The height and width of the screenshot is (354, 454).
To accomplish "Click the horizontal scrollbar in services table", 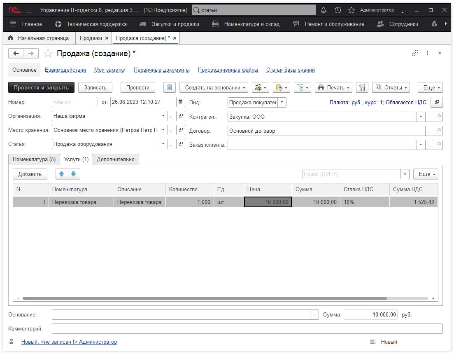I will pyautogui.click(x=205, y=298).
